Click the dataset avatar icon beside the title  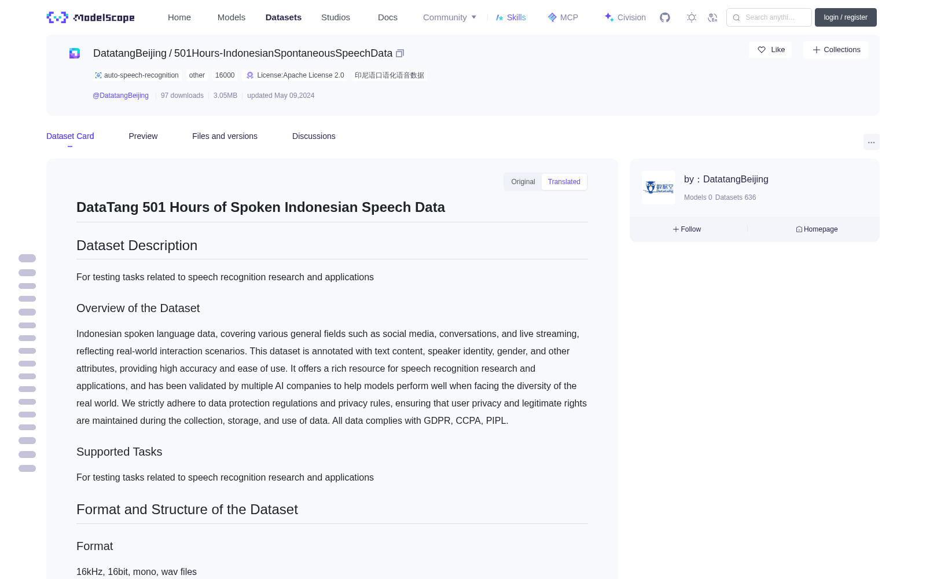[75, 53]
